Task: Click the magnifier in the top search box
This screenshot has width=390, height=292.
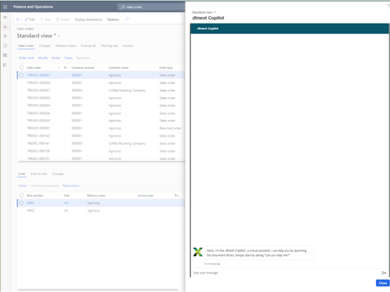Action: [x=122, y=7]
